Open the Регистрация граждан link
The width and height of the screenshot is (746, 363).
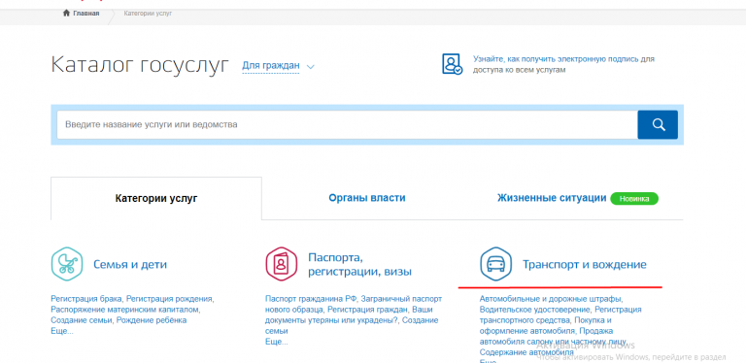point(368,310)
